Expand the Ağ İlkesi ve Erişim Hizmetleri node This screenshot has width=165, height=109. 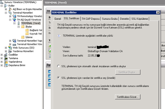point(6,9)
